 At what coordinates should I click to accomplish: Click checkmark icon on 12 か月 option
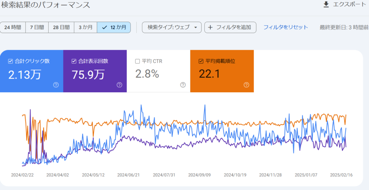click(105, 27)
